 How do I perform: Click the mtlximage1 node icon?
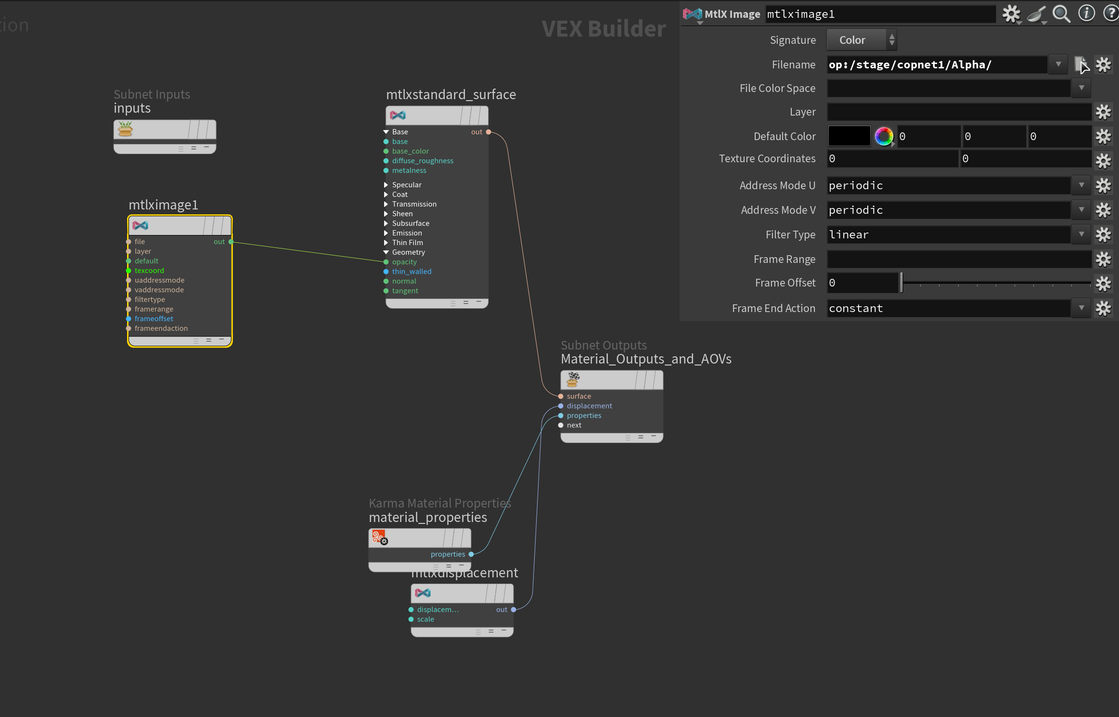click(x=141, y=225)
